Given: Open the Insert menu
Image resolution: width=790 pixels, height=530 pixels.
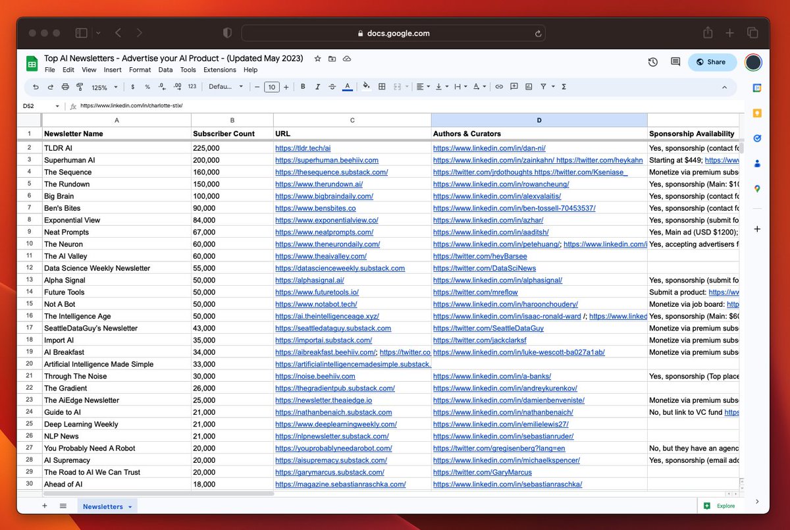Looking at the screenshot, I should (113, 70).
